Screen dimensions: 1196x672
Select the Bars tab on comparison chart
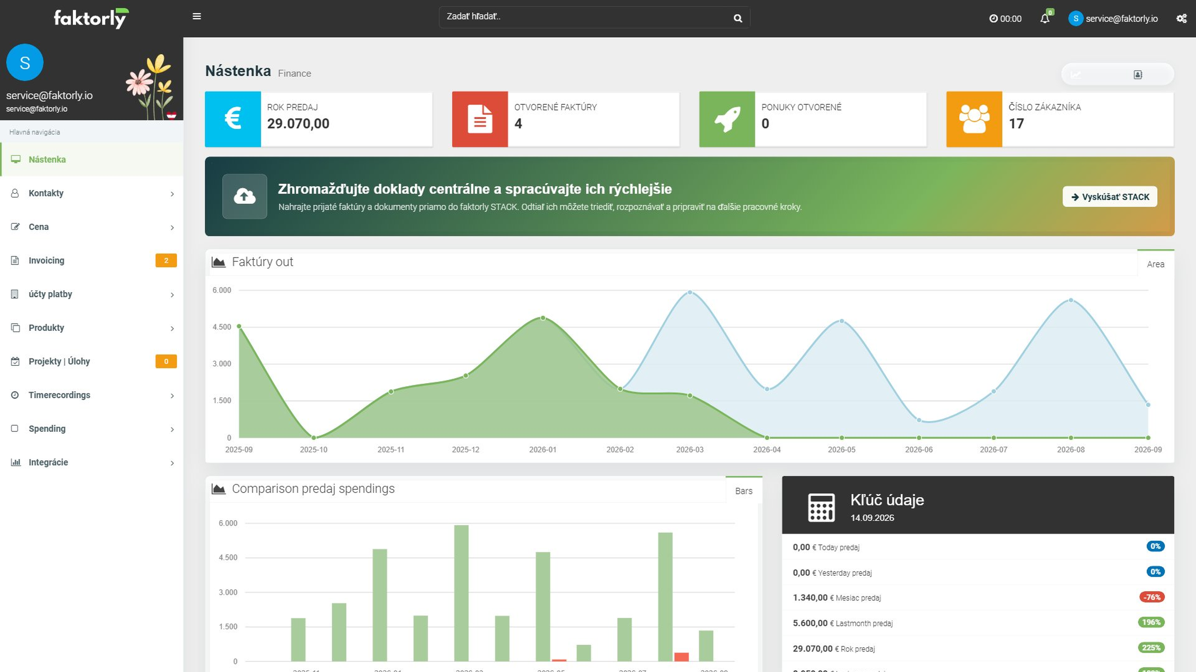click(x=744, y=491)
